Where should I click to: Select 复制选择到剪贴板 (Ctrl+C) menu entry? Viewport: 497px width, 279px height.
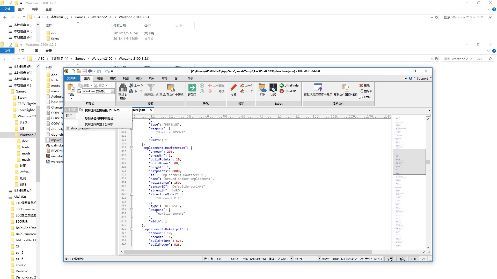click(102, 110)
